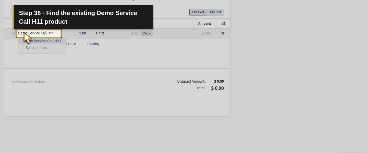Screen dimensions: 368x153
Task: Click the line amount $ 0.00
Action: 206,33
